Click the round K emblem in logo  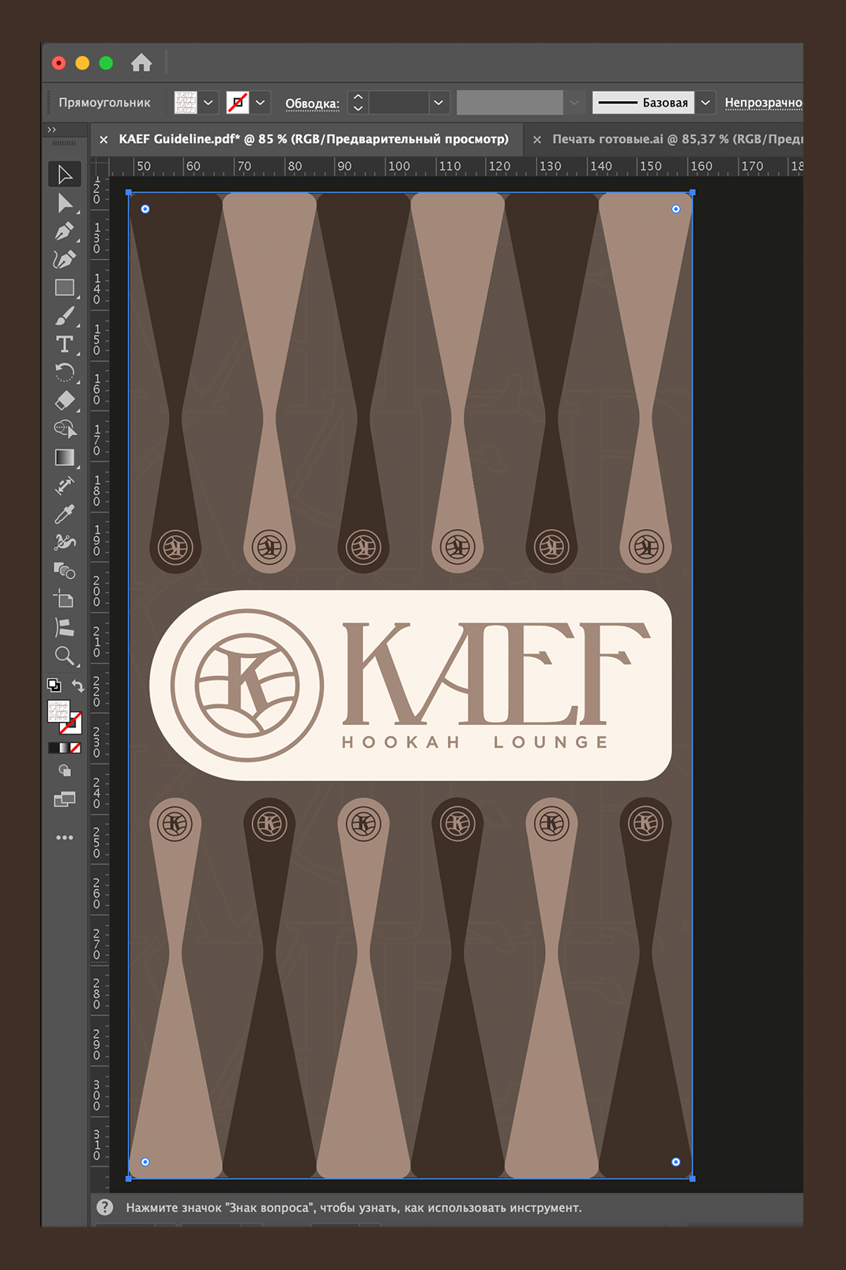coord(247,685)
